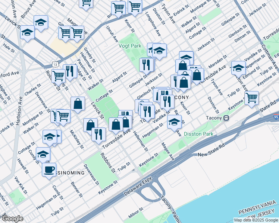
Task: Select the front shopping cart marker near Montague St
Action: (x=63, y=116)
